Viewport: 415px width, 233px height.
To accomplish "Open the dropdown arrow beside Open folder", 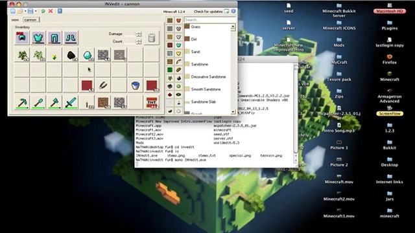I will coord(25,12).
